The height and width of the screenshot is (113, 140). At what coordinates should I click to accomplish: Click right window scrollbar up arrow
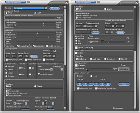pyautogui.click(x=135, y=7)
